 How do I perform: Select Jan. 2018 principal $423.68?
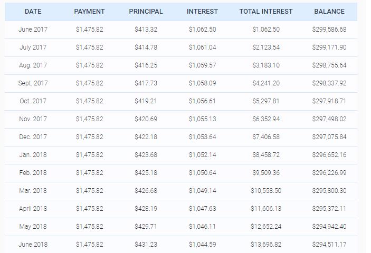[146, 155]
